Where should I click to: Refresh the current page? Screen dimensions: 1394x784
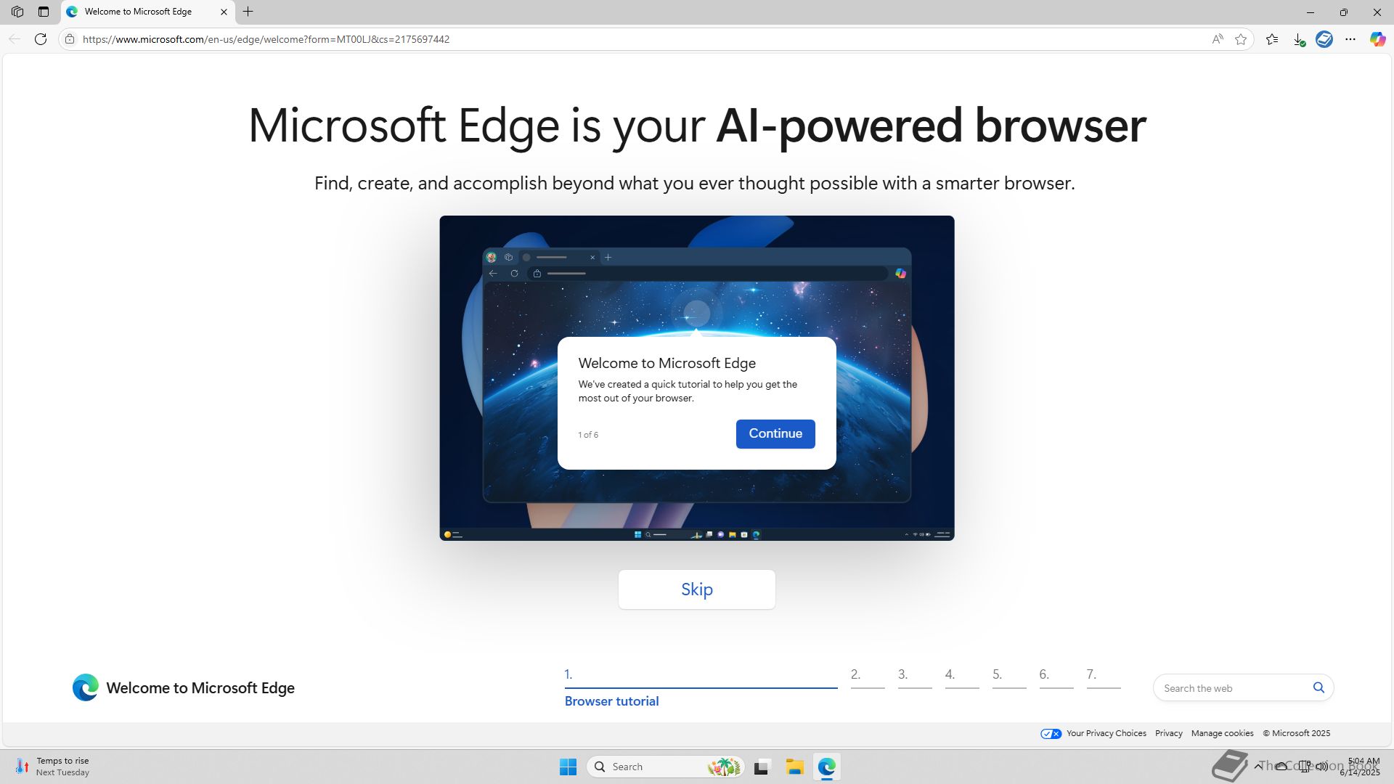(41, 39)
